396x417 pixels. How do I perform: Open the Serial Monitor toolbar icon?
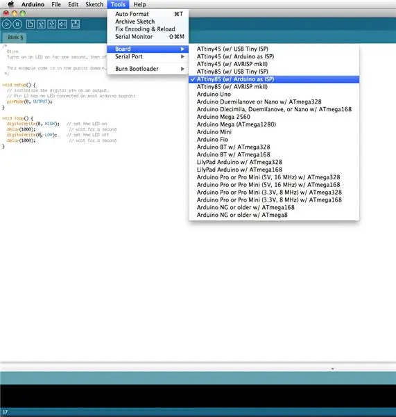75,24
